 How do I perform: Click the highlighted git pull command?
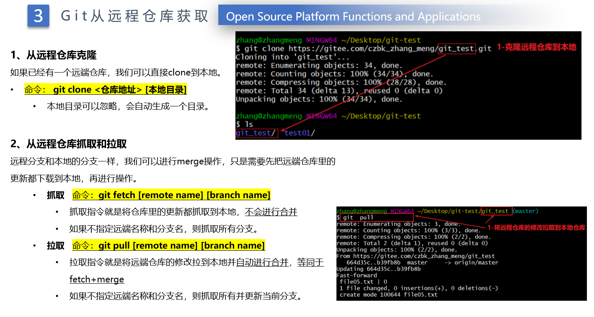168,246
